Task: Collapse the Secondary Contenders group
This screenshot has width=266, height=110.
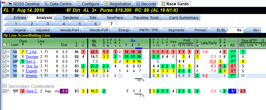Action: pyautogui.click(x=5, y=86)
